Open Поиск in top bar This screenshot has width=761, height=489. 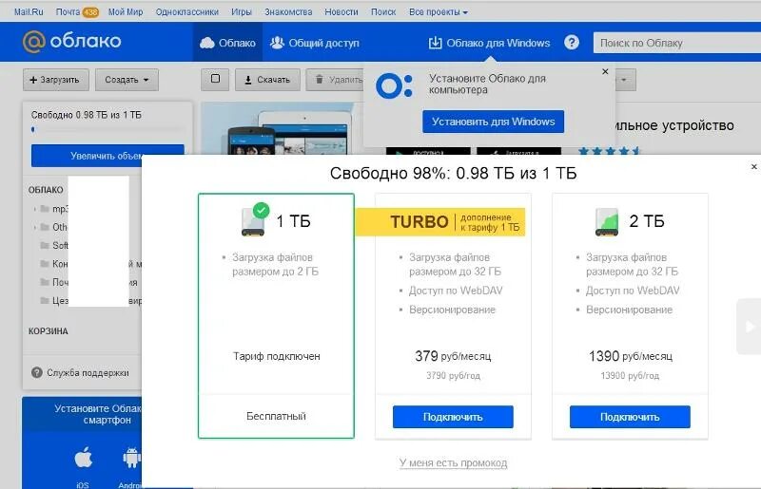point(383,11)
